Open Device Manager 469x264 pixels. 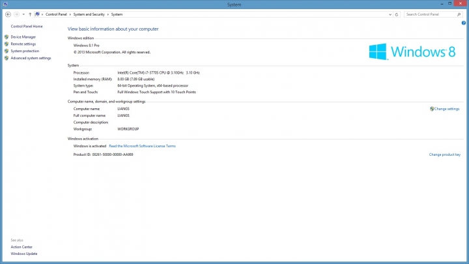point(23,37)
